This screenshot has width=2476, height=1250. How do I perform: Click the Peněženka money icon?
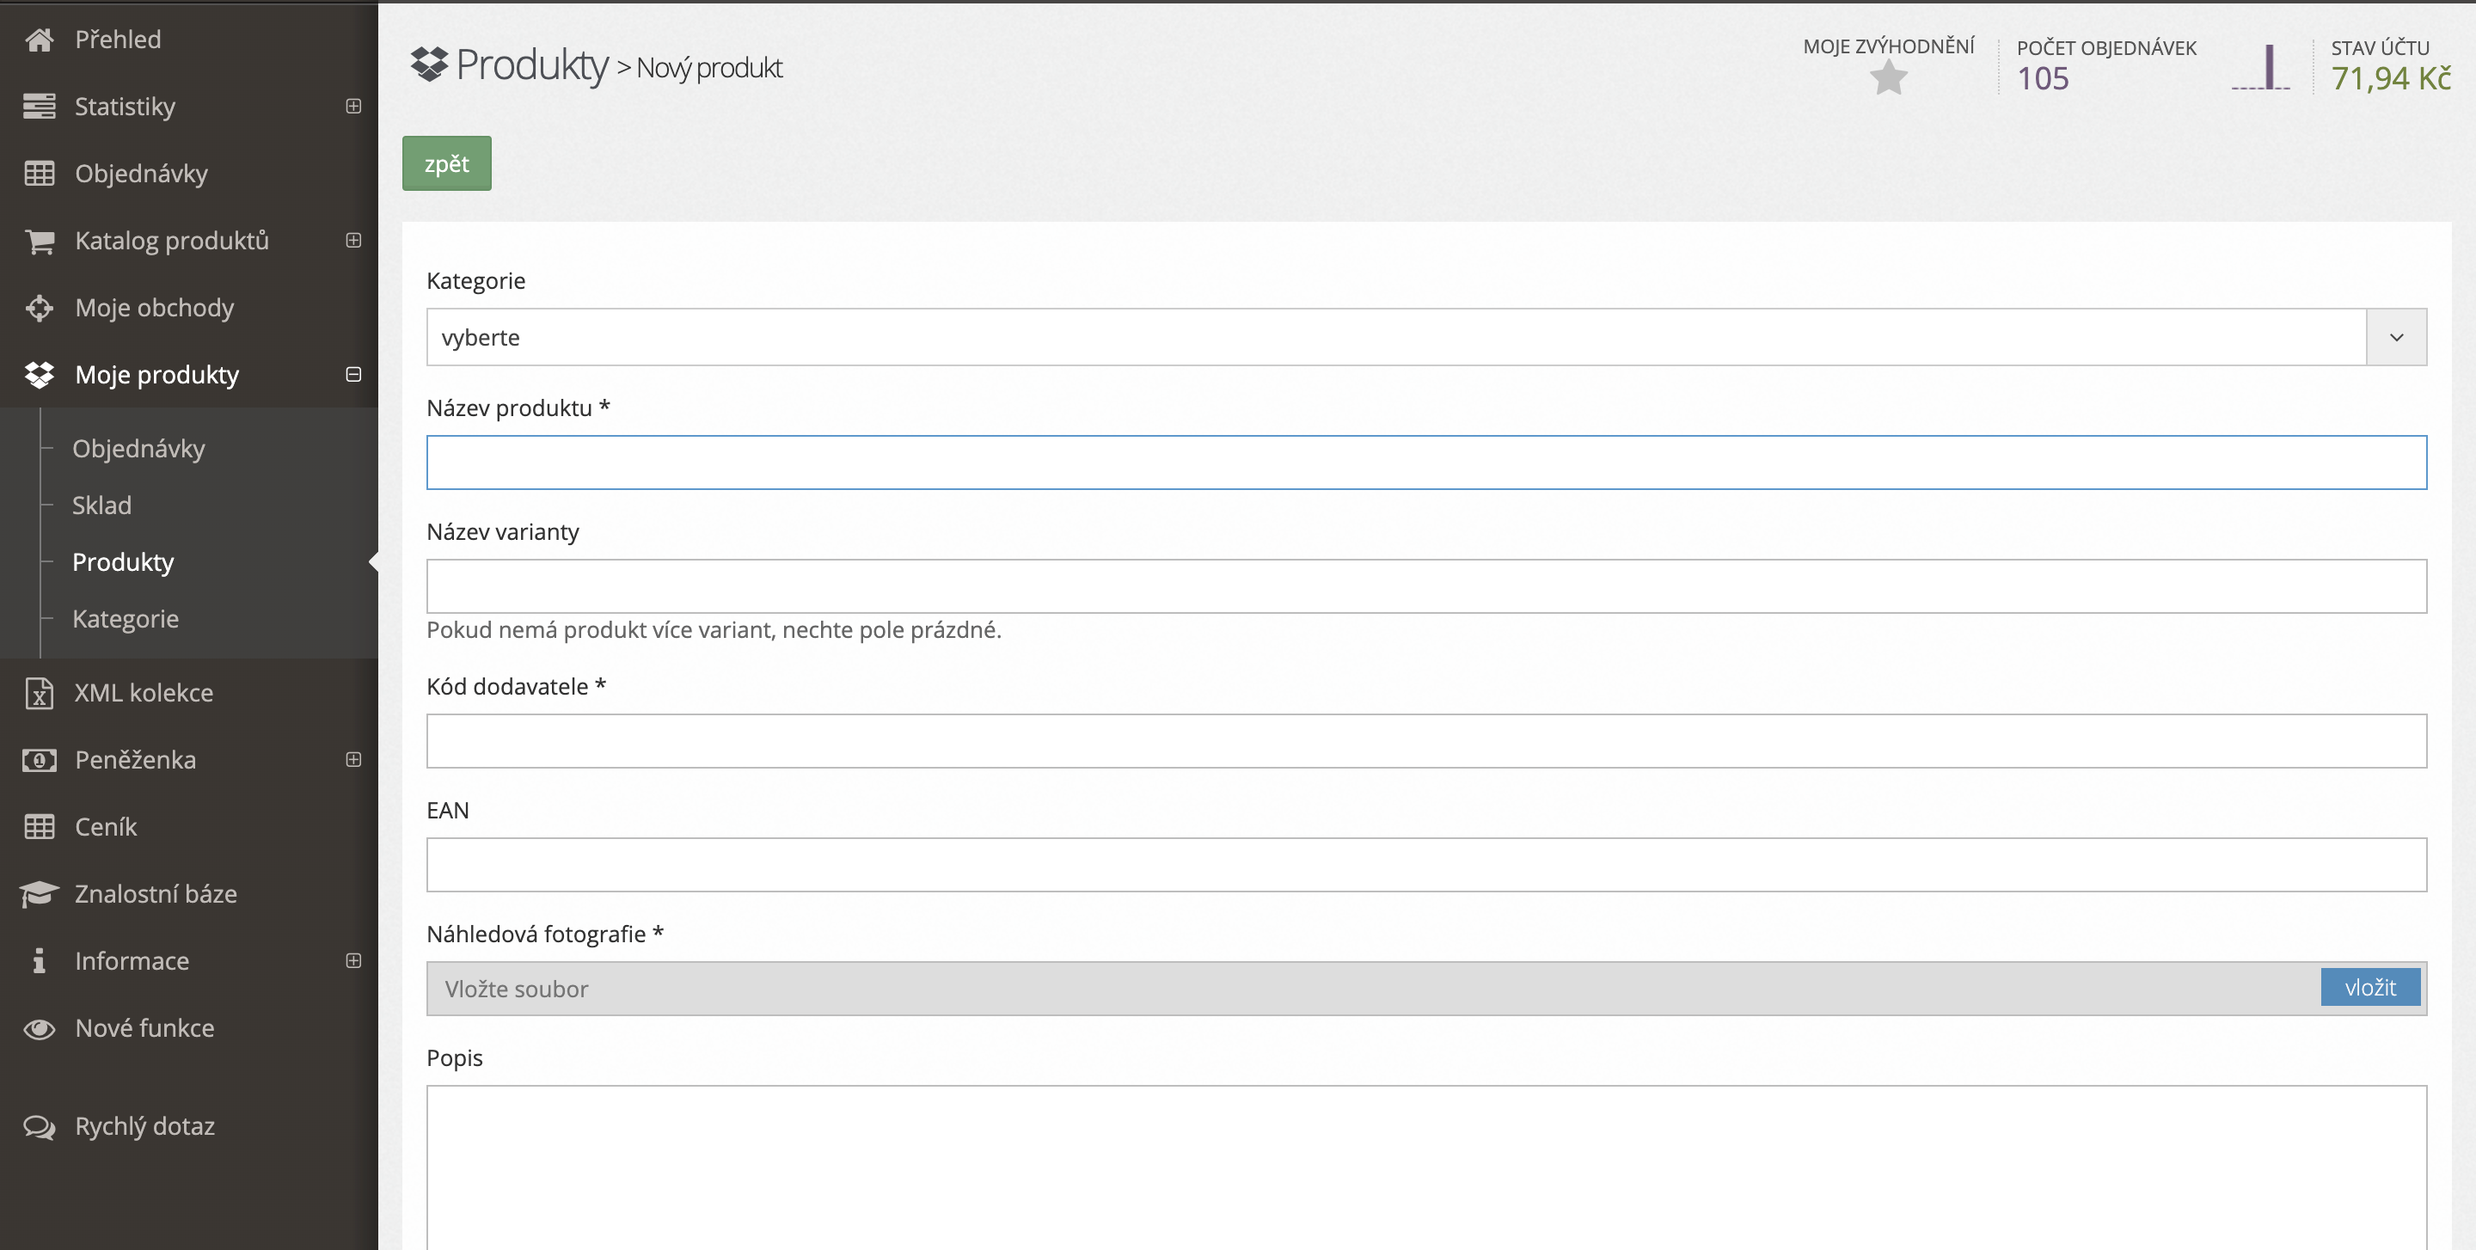[x=40, y=760]
